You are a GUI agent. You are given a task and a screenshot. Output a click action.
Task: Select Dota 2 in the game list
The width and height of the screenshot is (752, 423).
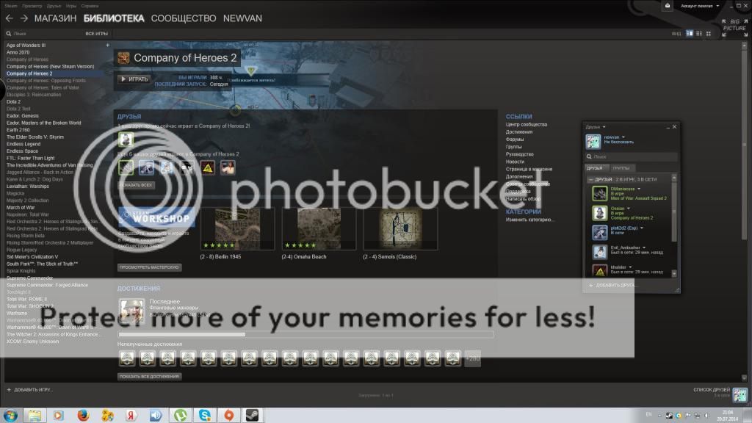(13, 101)
